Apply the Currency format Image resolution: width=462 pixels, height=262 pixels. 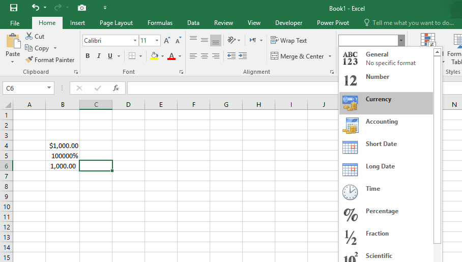coord(386,103)
